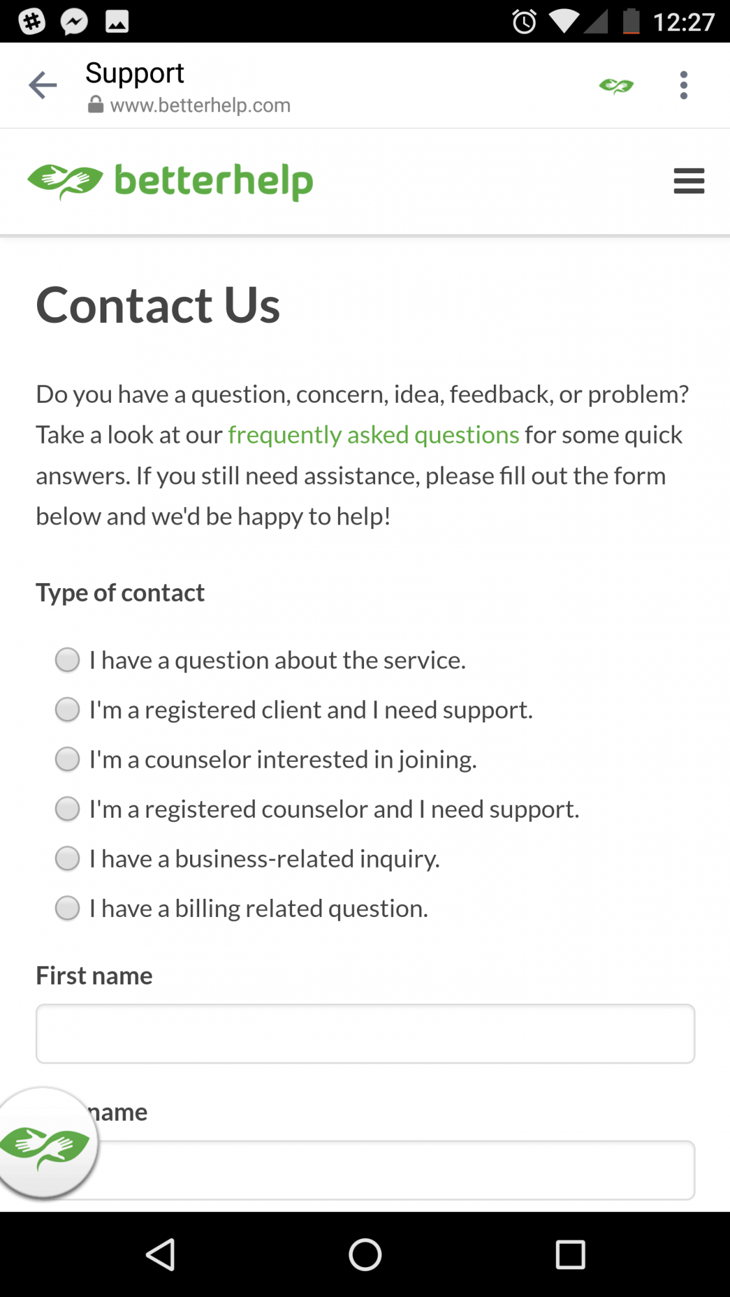The image size is (730, 1297).
Task: Open the three-dot overflow menu
Action: (x=683, y=85)
